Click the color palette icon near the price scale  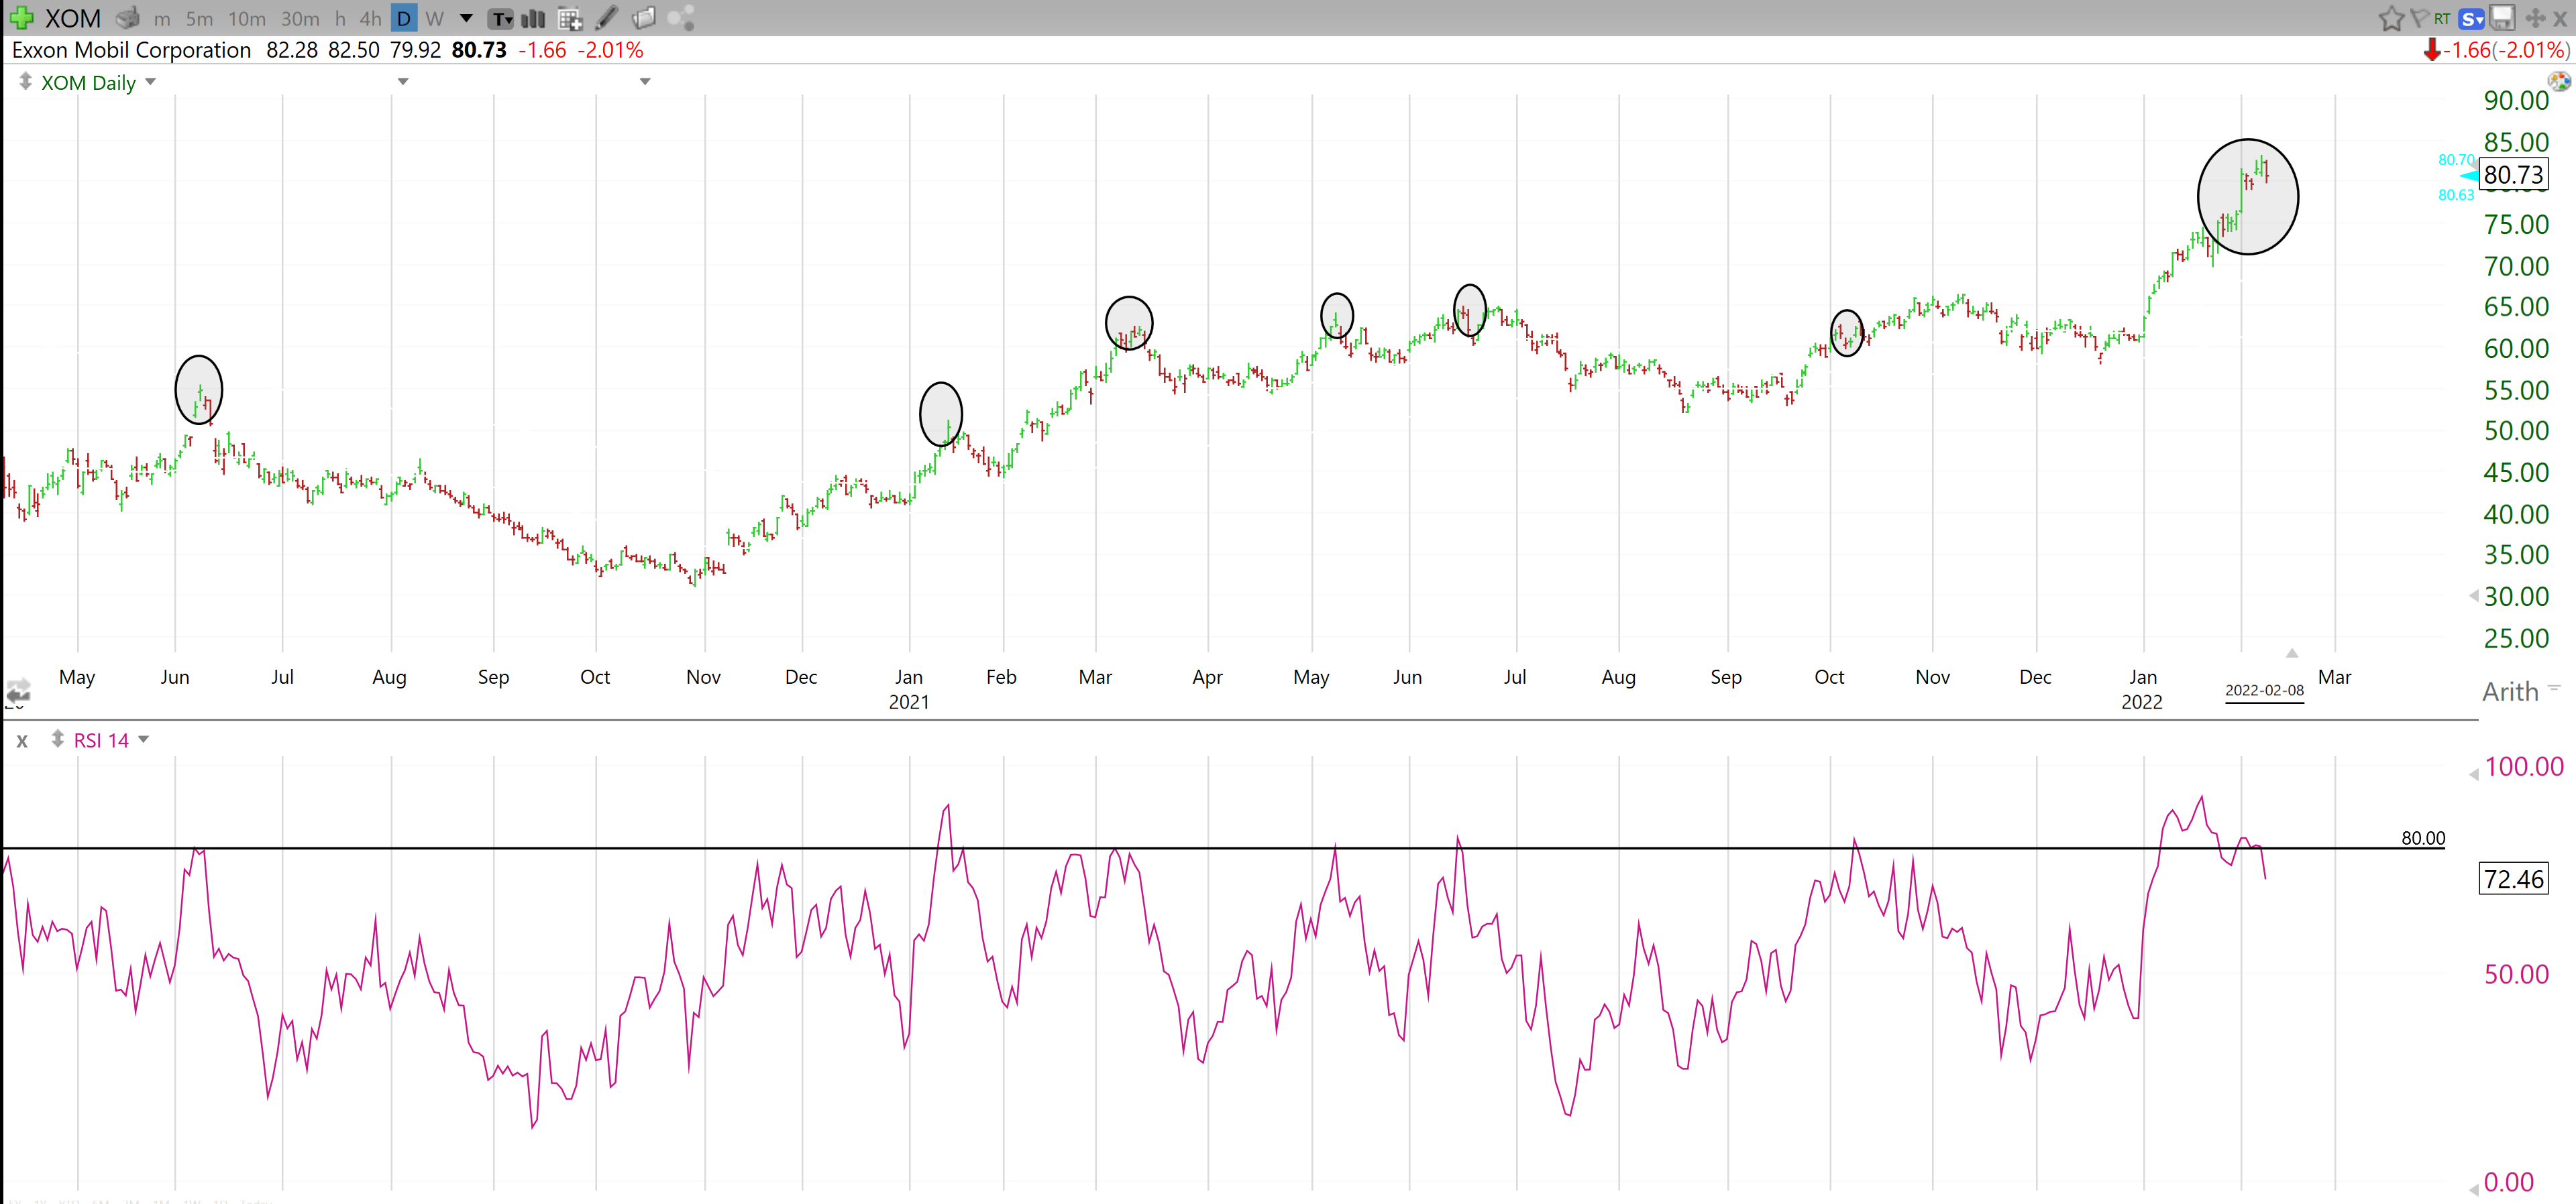click(x=2559, y=82)
